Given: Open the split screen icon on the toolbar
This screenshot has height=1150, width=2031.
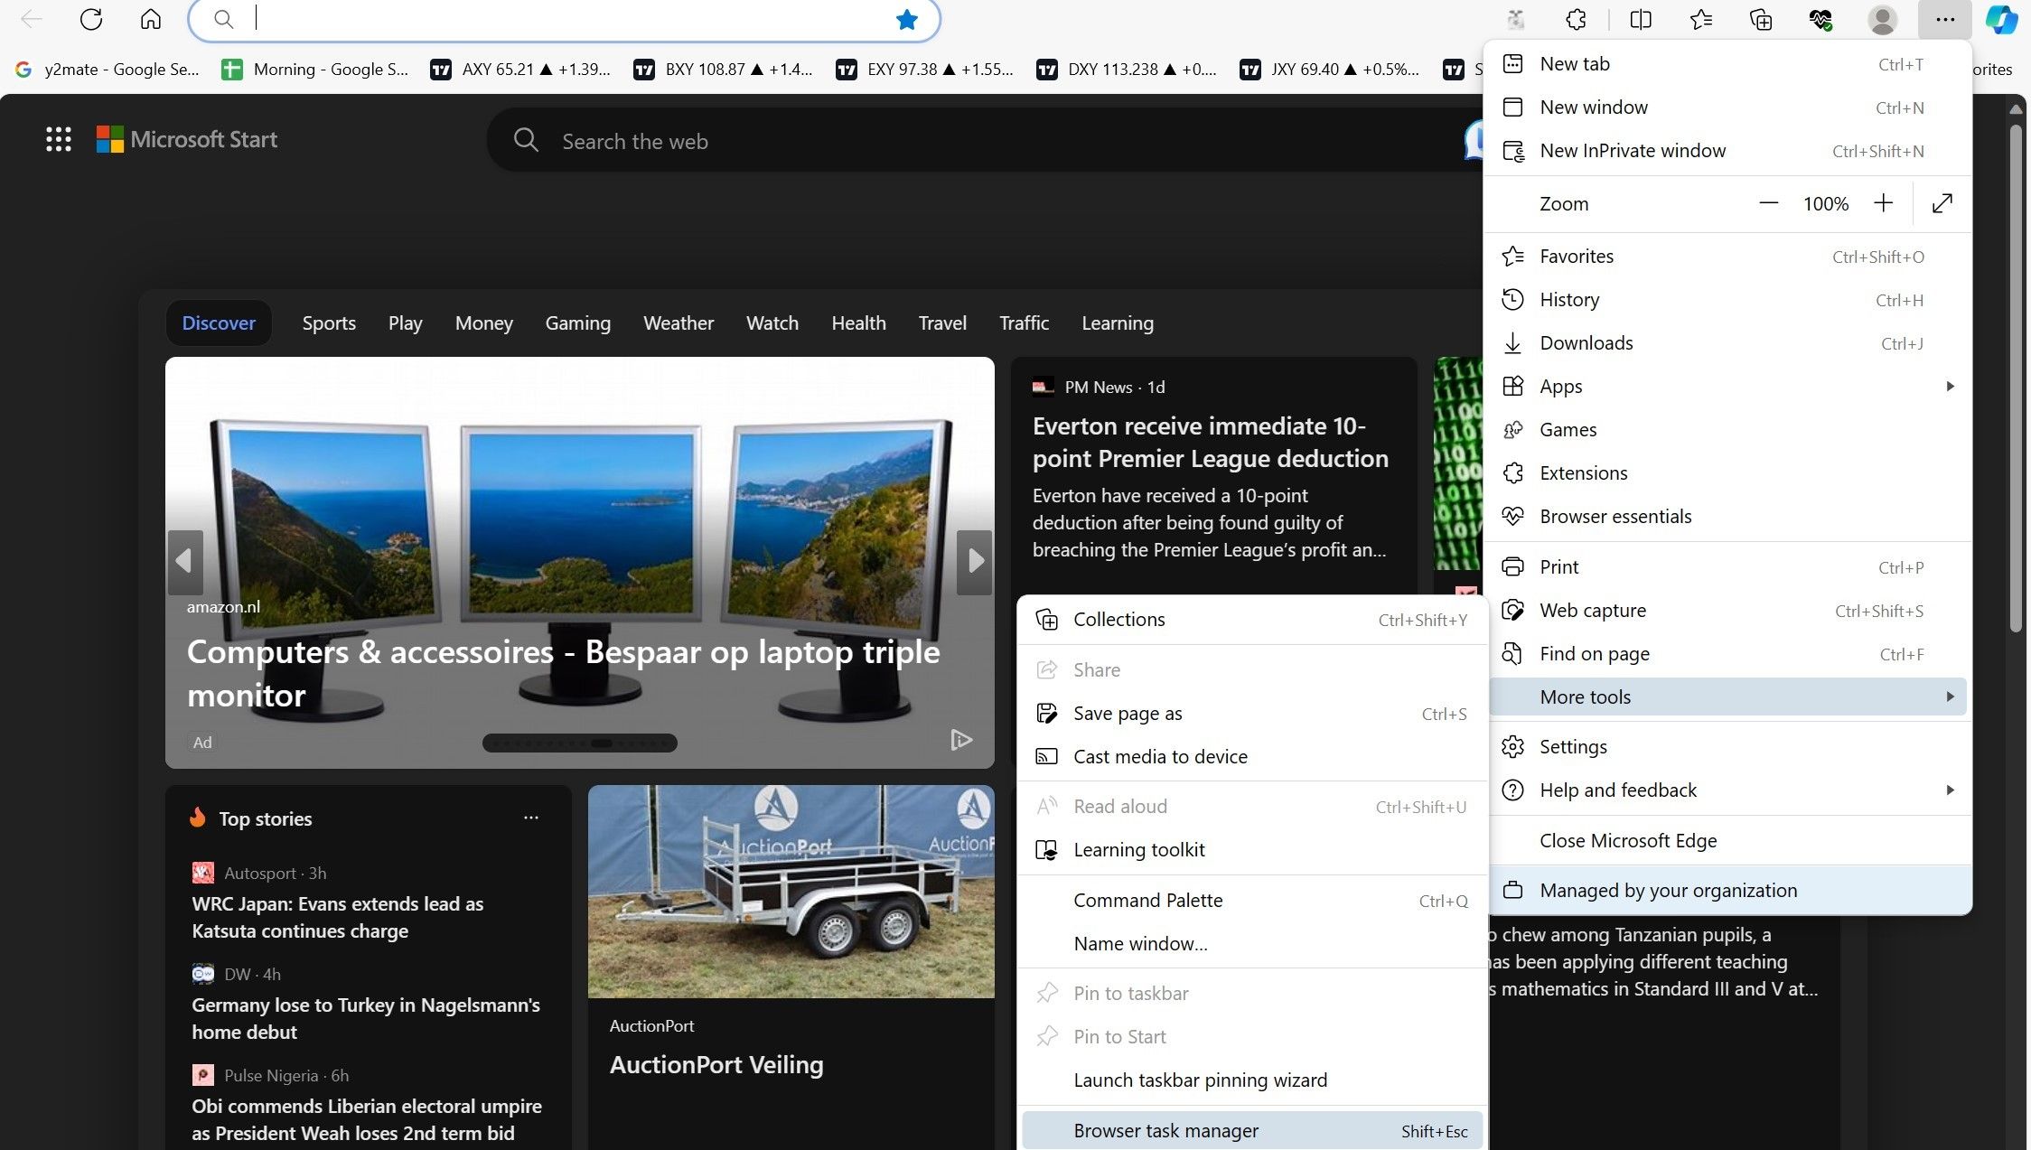Looking at the screenshot, I should click(1640, 19).
